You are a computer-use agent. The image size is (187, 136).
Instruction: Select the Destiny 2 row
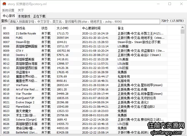pyautogui.click(x=91, y=55)
